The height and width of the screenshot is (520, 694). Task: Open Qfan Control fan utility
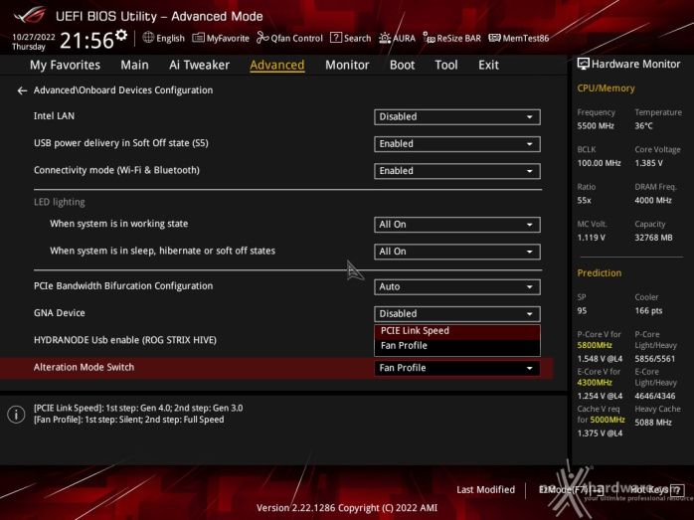pos(290,38)
